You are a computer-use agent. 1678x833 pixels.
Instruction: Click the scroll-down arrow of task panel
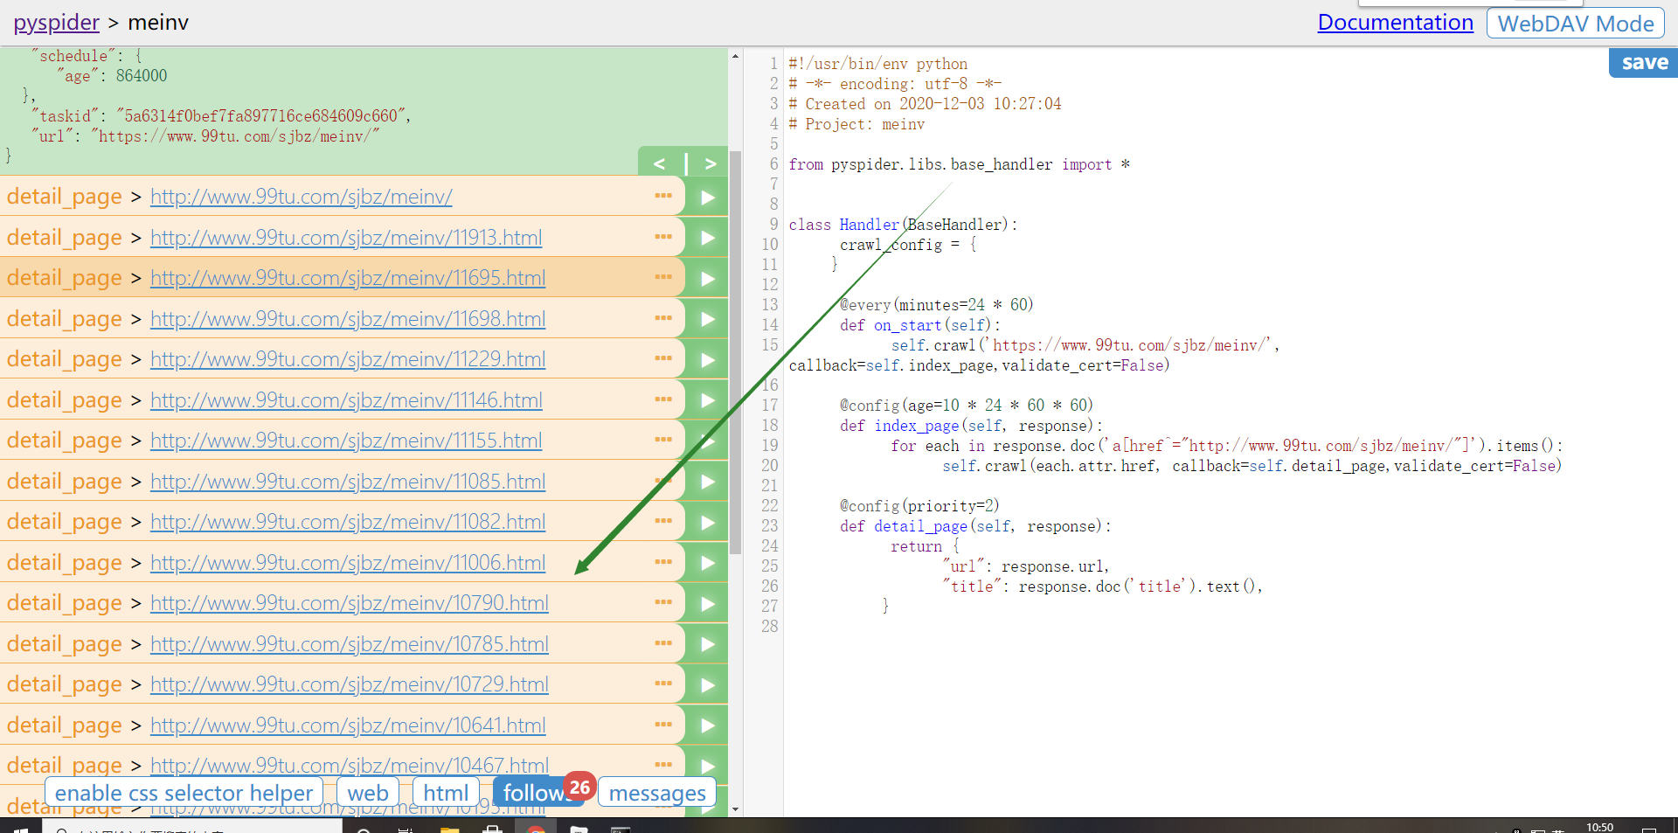click(735, 809)
